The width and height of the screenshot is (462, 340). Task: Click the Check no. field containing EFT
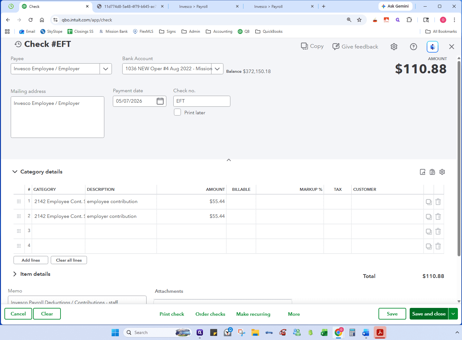(202, 101)
